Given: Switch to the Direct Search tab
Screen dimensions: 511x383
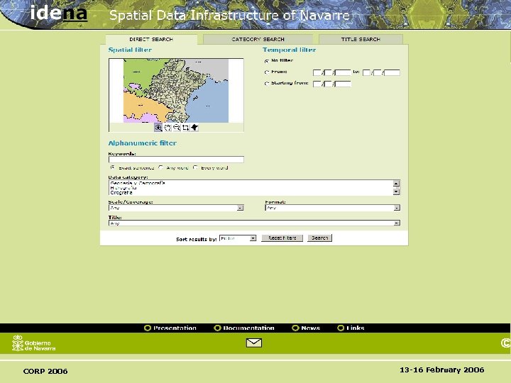Looking at the screenshot, I should (151, 40).
